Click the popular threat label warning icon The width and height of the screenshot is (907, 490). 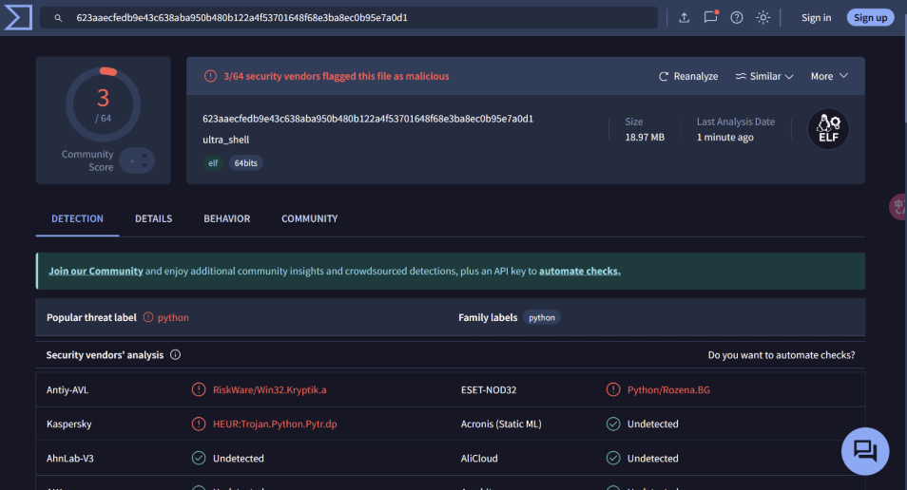tap(148, 317)
